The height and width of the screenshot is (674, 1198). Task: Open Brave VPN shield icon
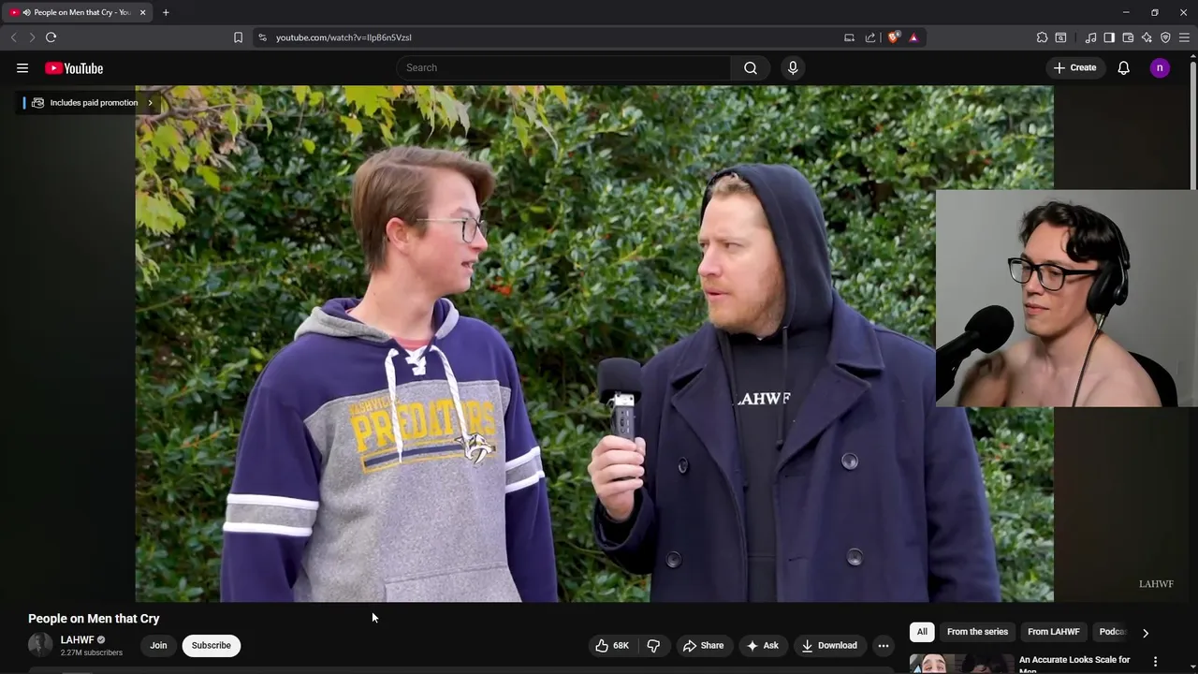[1165, 37]
